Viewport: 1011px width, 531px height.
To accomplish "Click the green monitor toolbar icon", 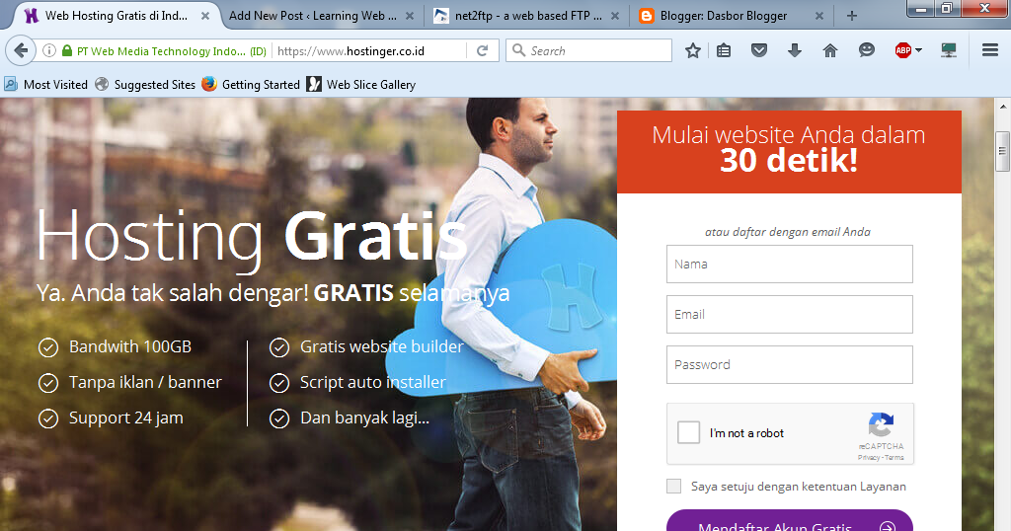I will point(949,50).
